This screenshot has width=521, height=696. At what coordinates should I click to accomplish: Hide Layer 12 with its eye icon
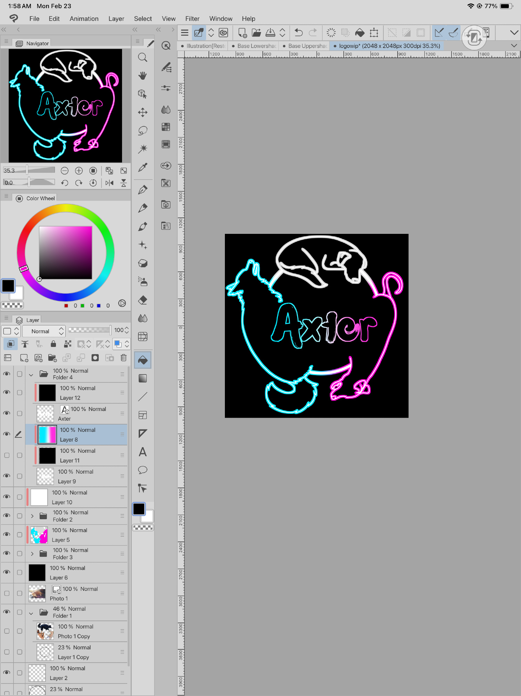tap(7, 393)
